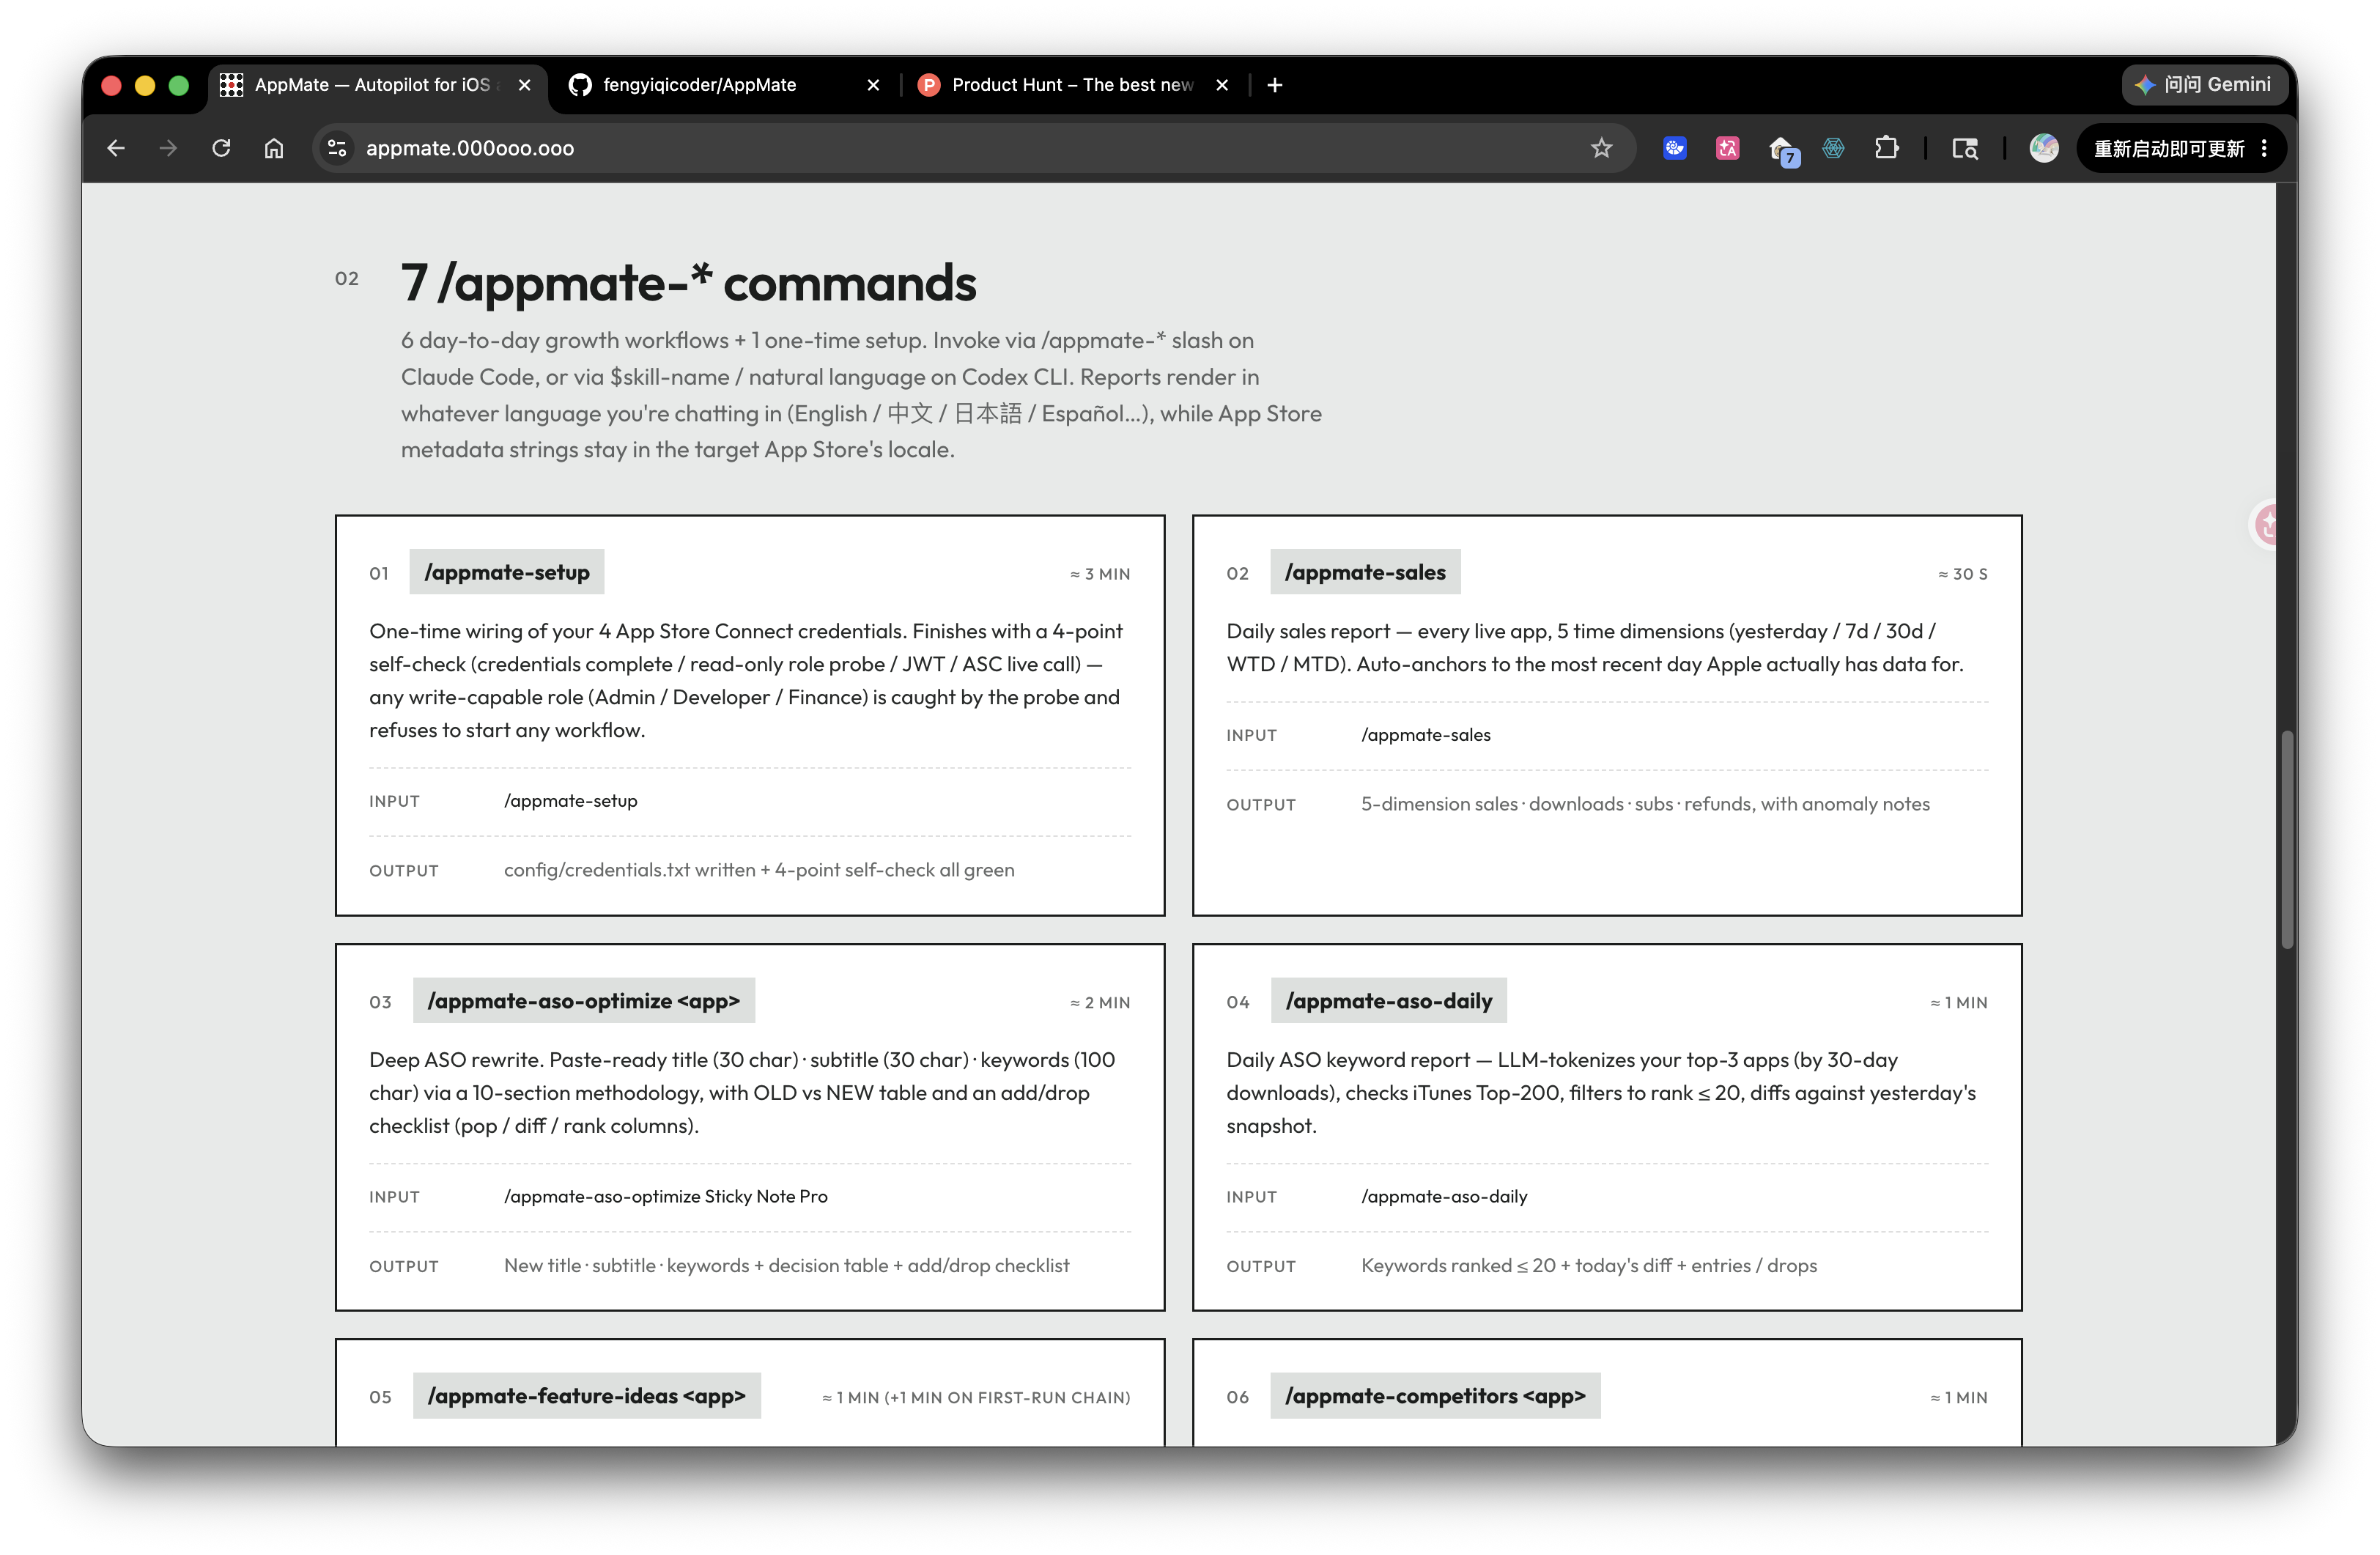
Task: Click the /appmate-aso-optimize <app> badge
Action: (x=584, y=1000)
